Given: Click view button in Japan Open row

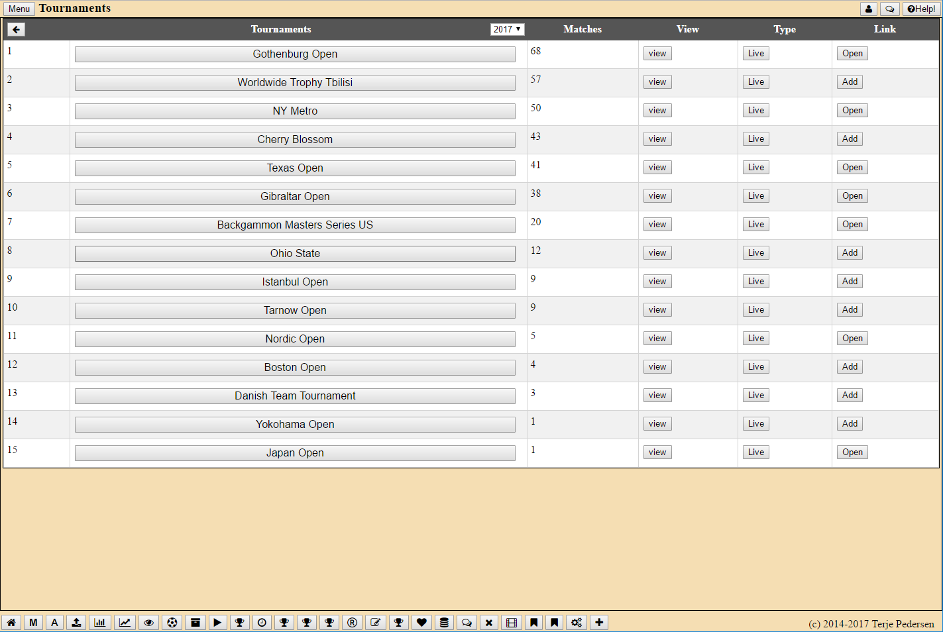Looking at the screenshot, I should (657, 452).
